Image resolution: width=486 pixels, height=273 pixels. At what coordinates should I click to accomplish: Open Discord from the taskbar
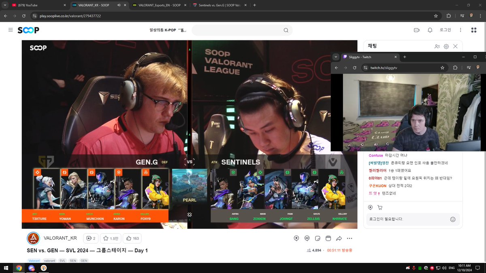pyautogui.click(x=31, y=268)
